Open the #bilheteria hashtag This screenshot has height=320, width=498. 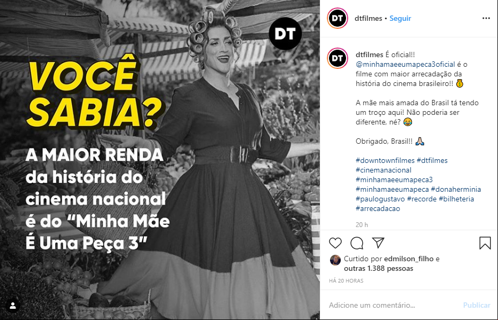point(456,199)
